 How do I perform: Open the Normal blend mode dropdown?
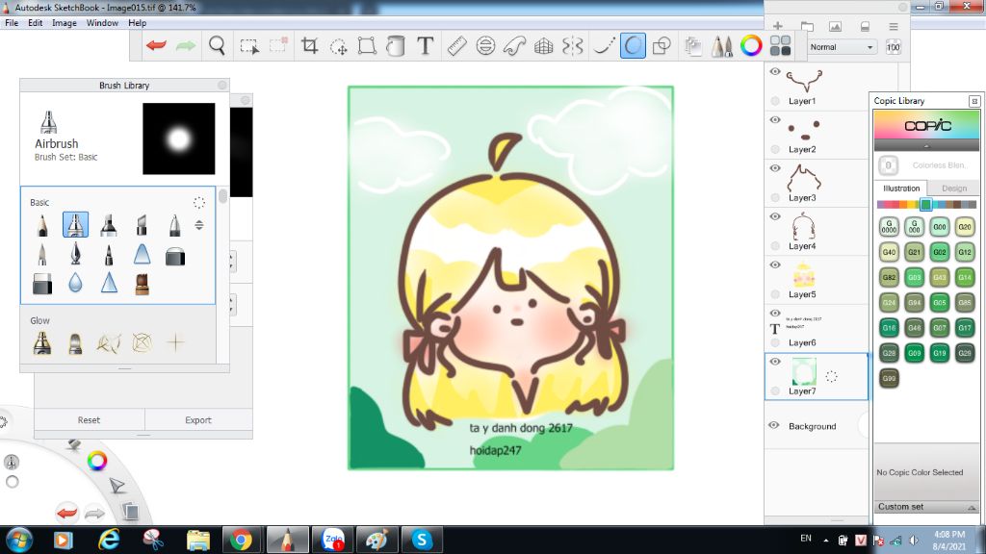pyautogui.click(x=841, y=47)
